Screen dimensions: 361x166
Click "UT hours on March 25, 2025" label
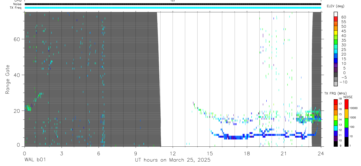click(x=173, y=160)
